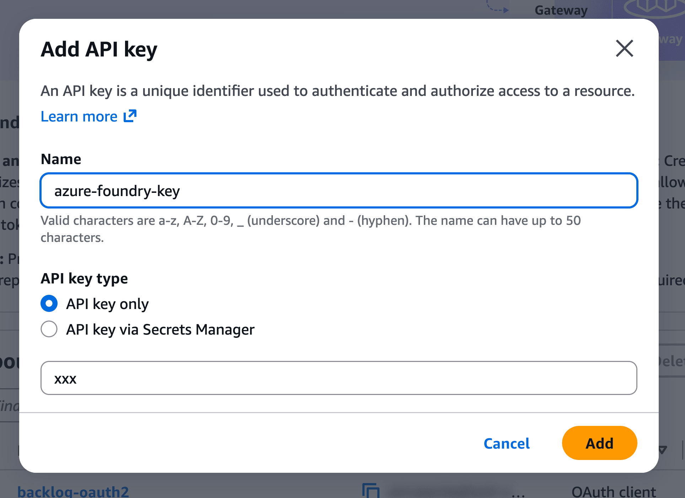This screenshot has width=685, height=498.
Task: Click the partially hidden Delete button
Action: point(671,361)
